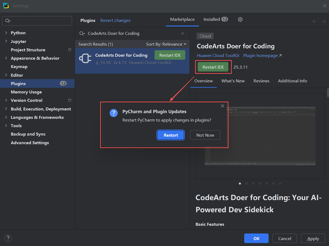Focus the plugin search field
This screenshot has height=246, width=329.
pyautogui.click(x=132, y=33)
